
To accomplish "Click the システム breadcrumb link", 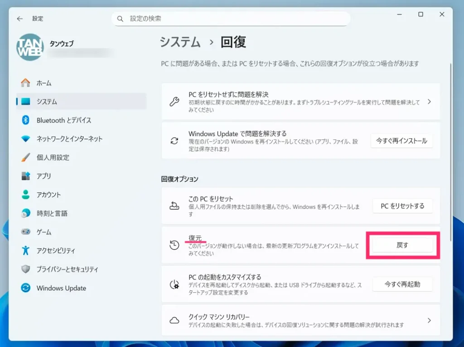I will click(x=180, y=42).
